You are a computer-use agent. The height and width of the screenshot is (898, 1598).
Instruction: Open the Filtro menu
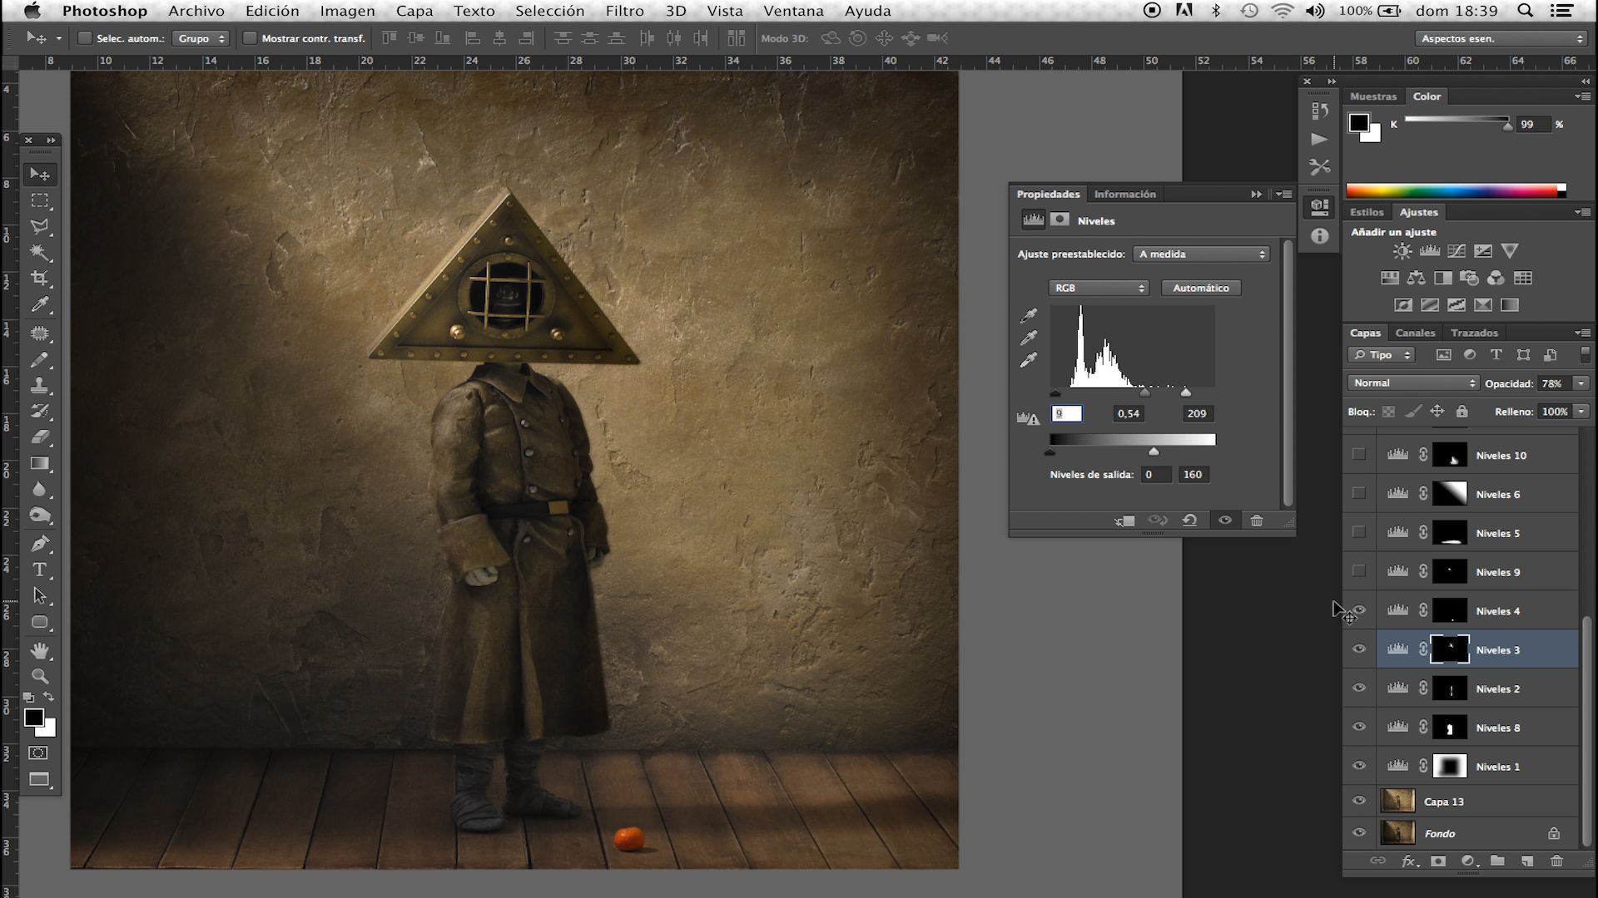(x=624, y=11)
